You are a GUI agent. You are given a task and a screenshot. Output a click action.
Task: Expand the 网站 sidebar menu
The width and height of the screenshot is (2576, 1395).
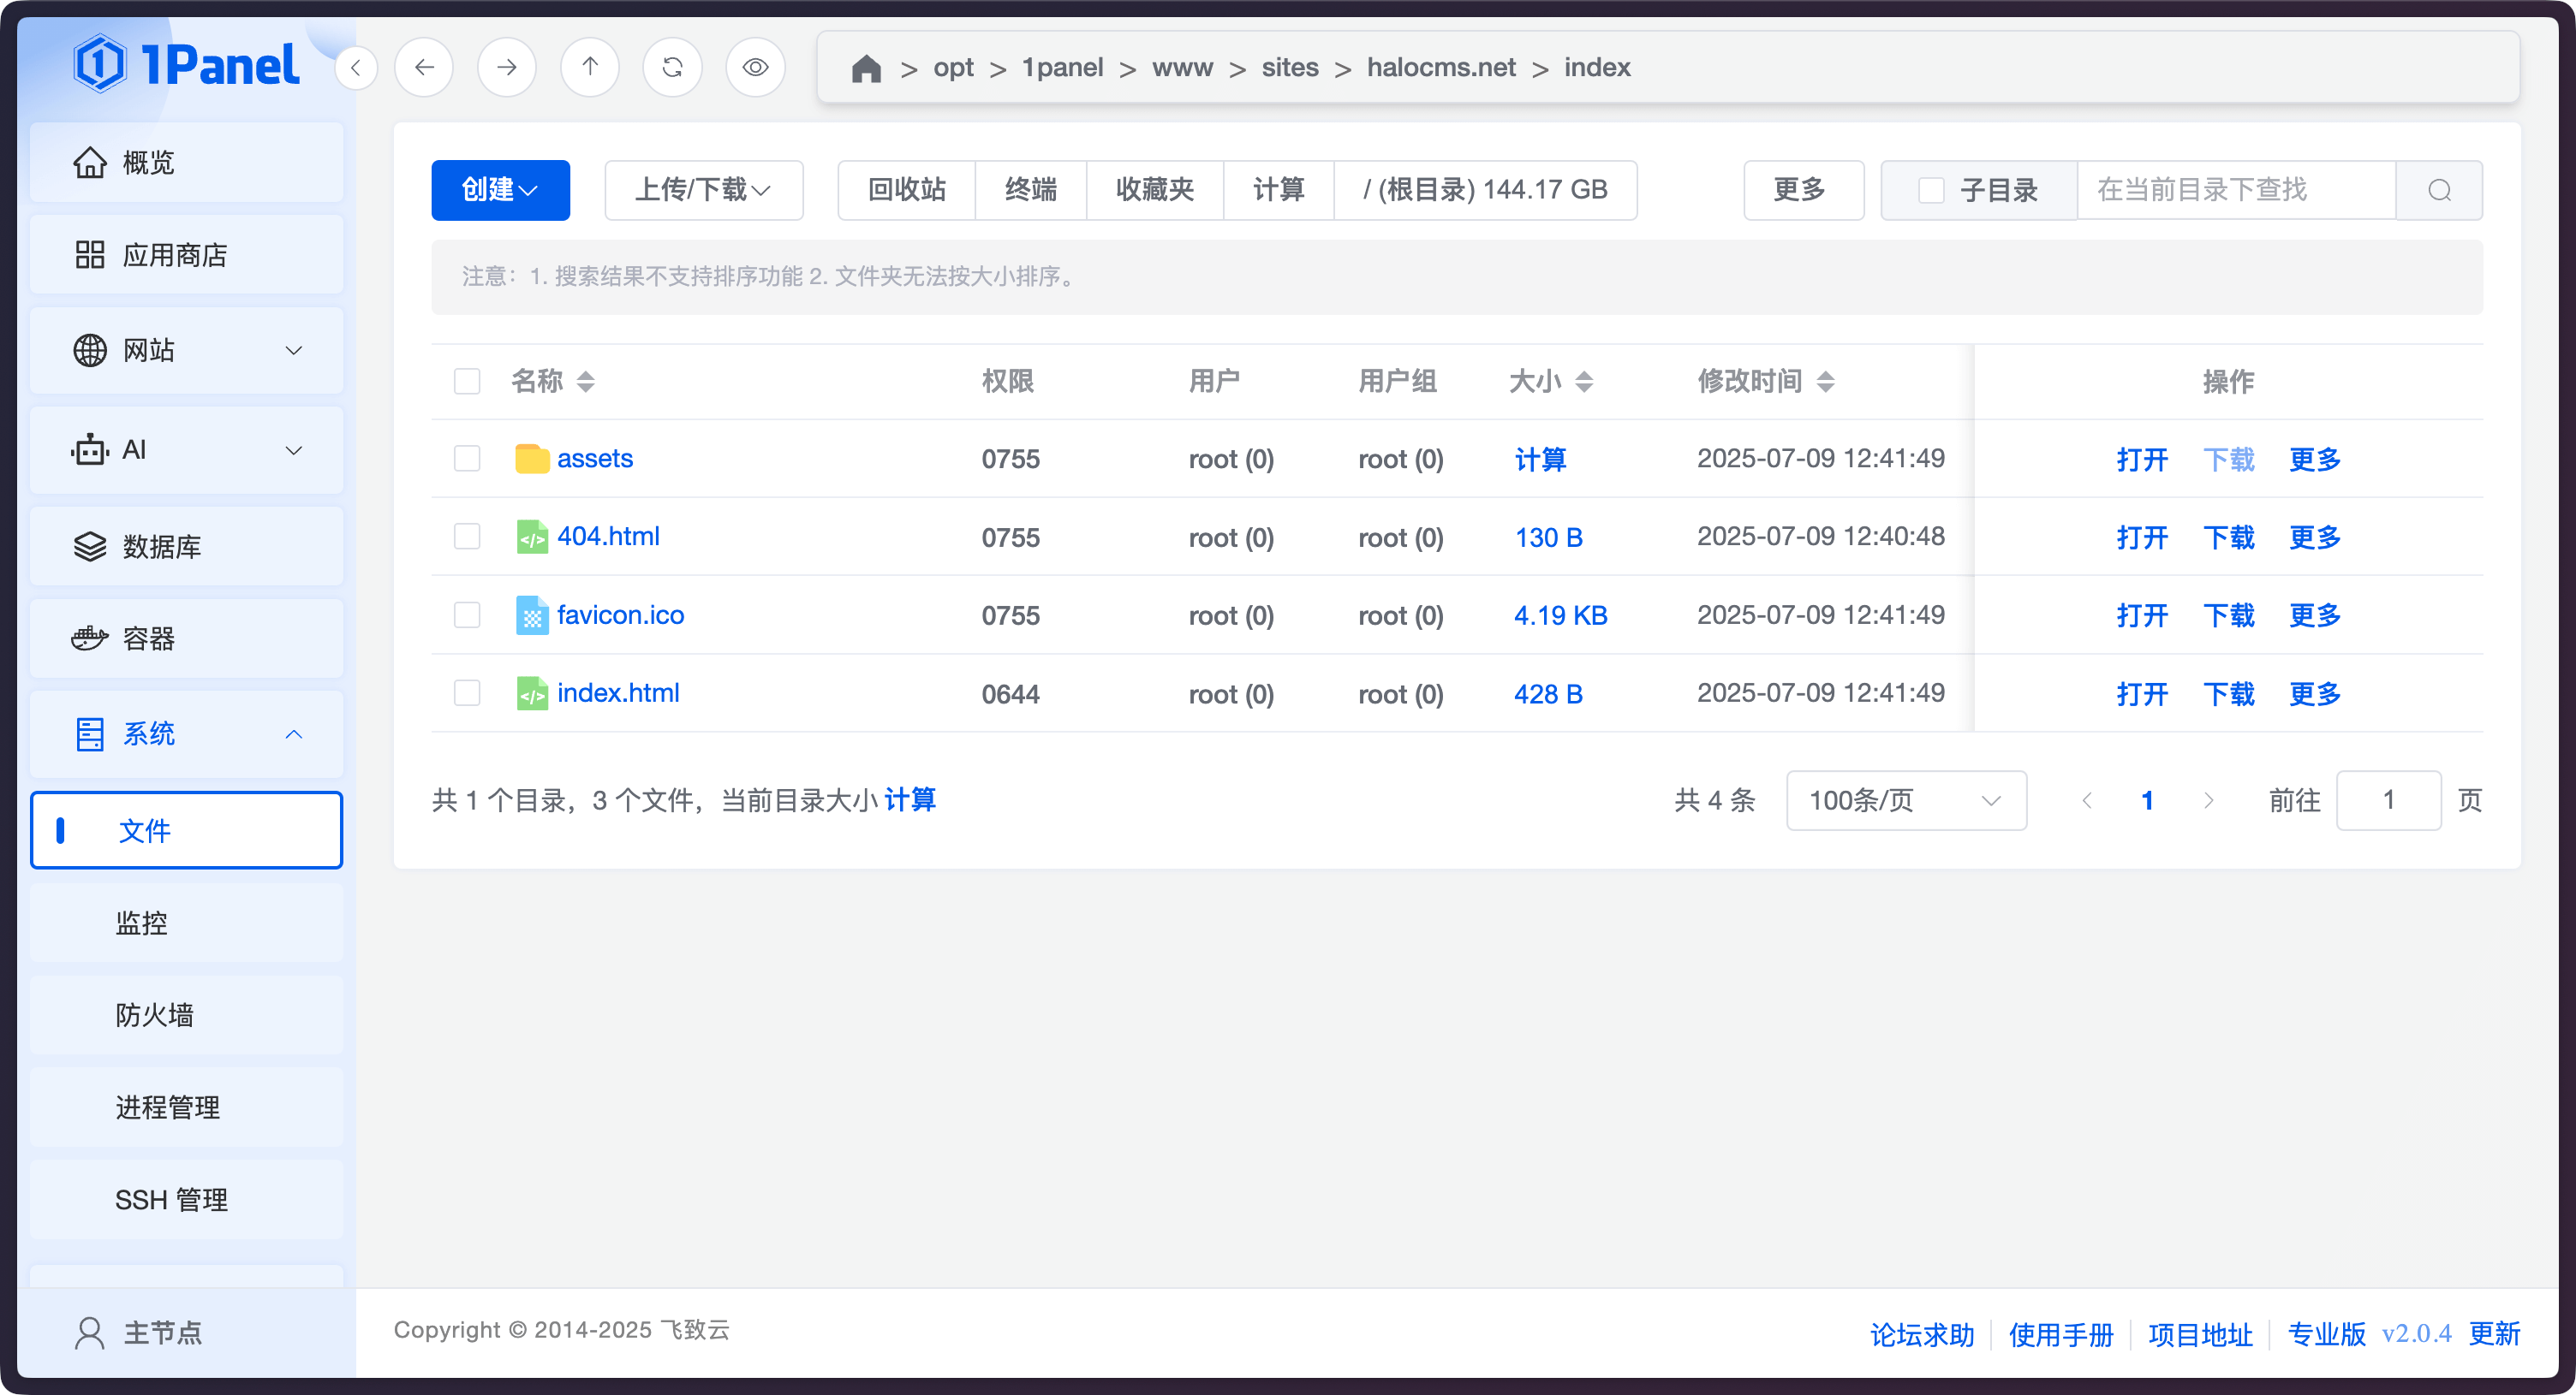coord(187,351)
